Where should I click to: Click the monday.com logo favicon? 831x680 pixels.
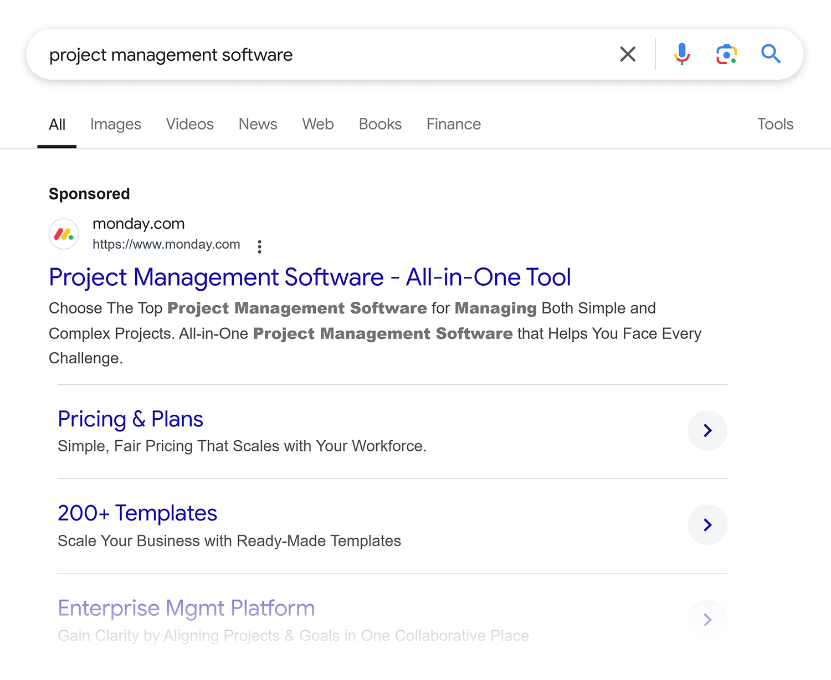tap(64, 234)
